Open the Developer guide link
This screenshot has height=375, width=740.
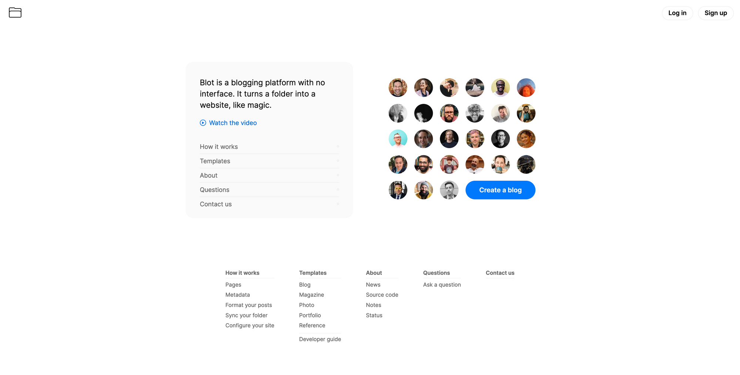(320, 339)
